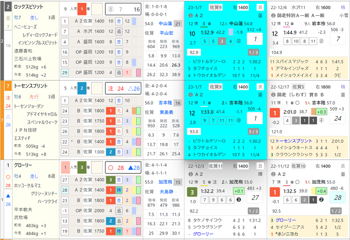Click the lavender bar in ロックスピリット's A2 佐賀 1400 row
The width and height of the screenshot is (350, 240).
point(134,21)
